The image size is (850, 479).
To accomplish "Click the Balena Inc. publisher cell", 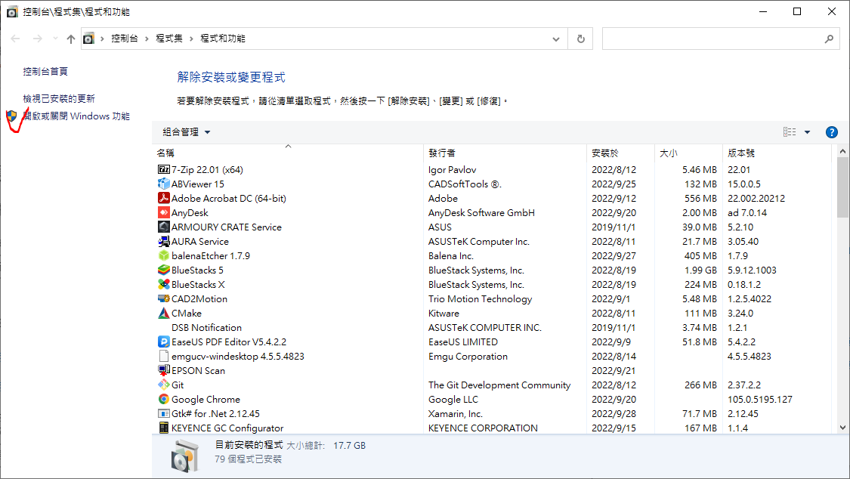I will [x=451, y=256].
